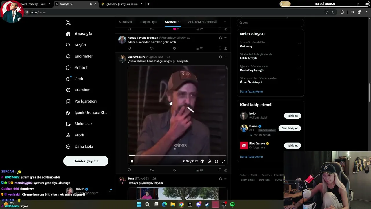Show more trends under Neler oluyor
Image resolution: width=371 pixels, height=209 pixels.
pyautogui.click(x=251, y=91)
